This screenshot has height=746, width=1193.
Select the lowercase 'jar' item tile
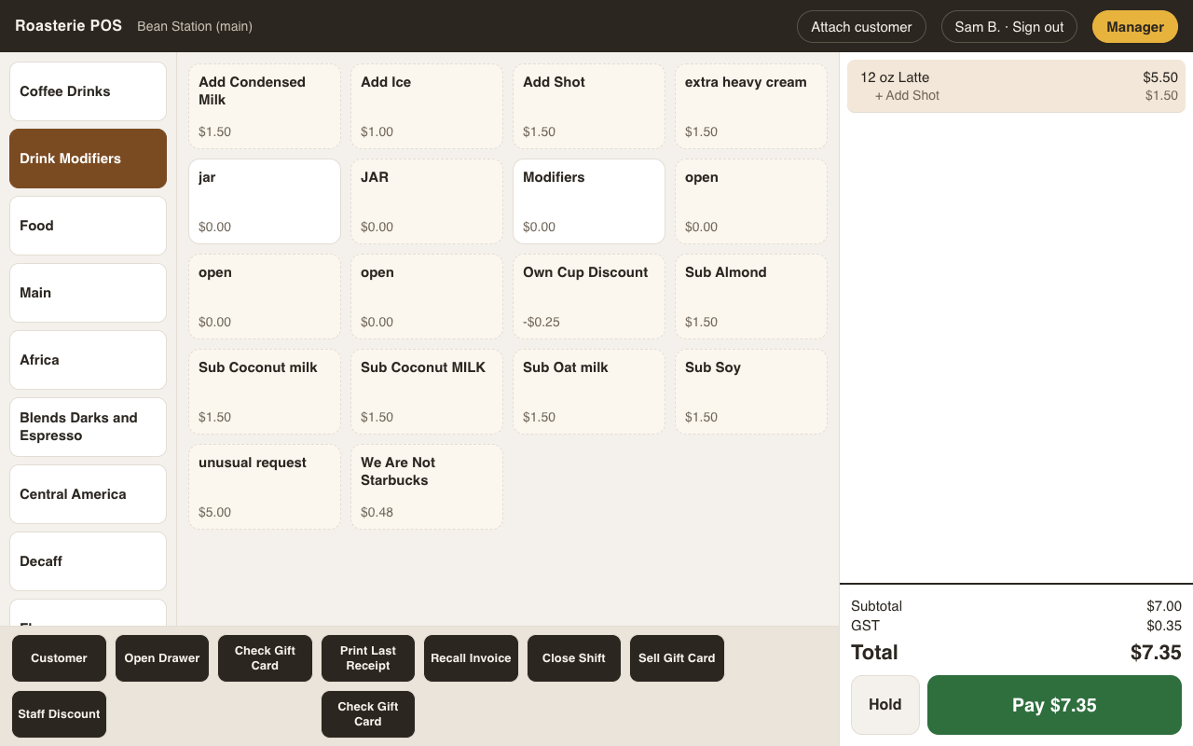265,201
